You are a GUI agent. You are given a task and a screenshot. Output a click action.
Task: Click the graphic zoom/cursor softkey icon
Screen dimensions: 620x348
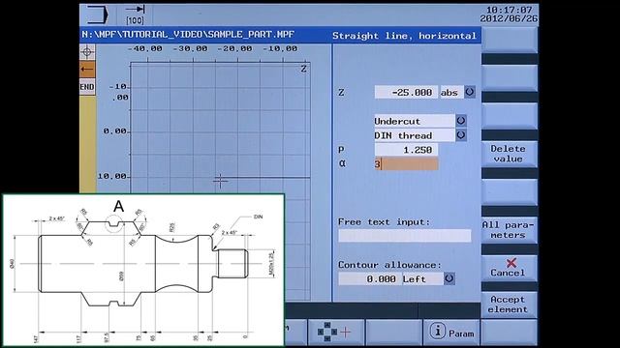[335, 333]
